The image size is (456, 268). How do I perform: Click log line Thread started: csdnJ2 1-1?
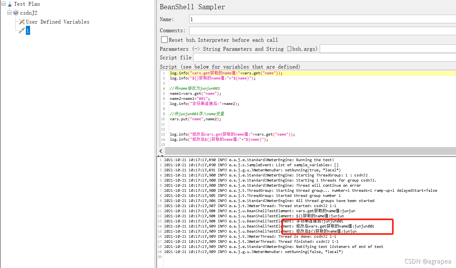[x=250, y=206]
